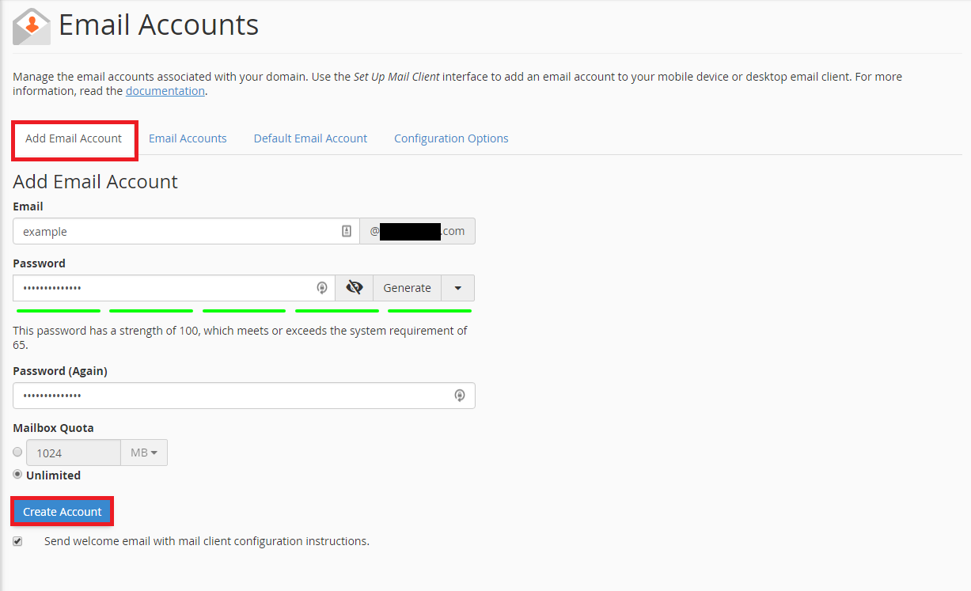This screenshot has height=591, width=971.
Task: Click the contact card icon in Email field
Action: coord(346,231)
